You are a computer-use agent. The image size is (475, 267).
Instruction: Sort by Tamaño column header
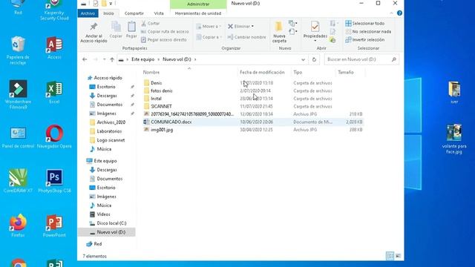pyautogui.click(x=346, y=73)
